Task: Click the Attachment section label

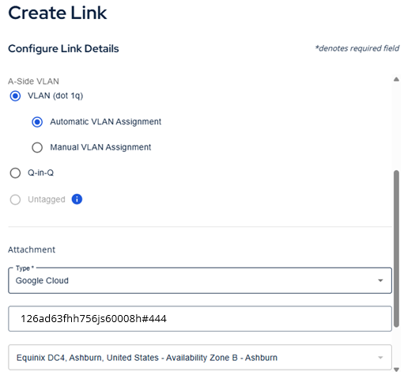Action: 32,249
